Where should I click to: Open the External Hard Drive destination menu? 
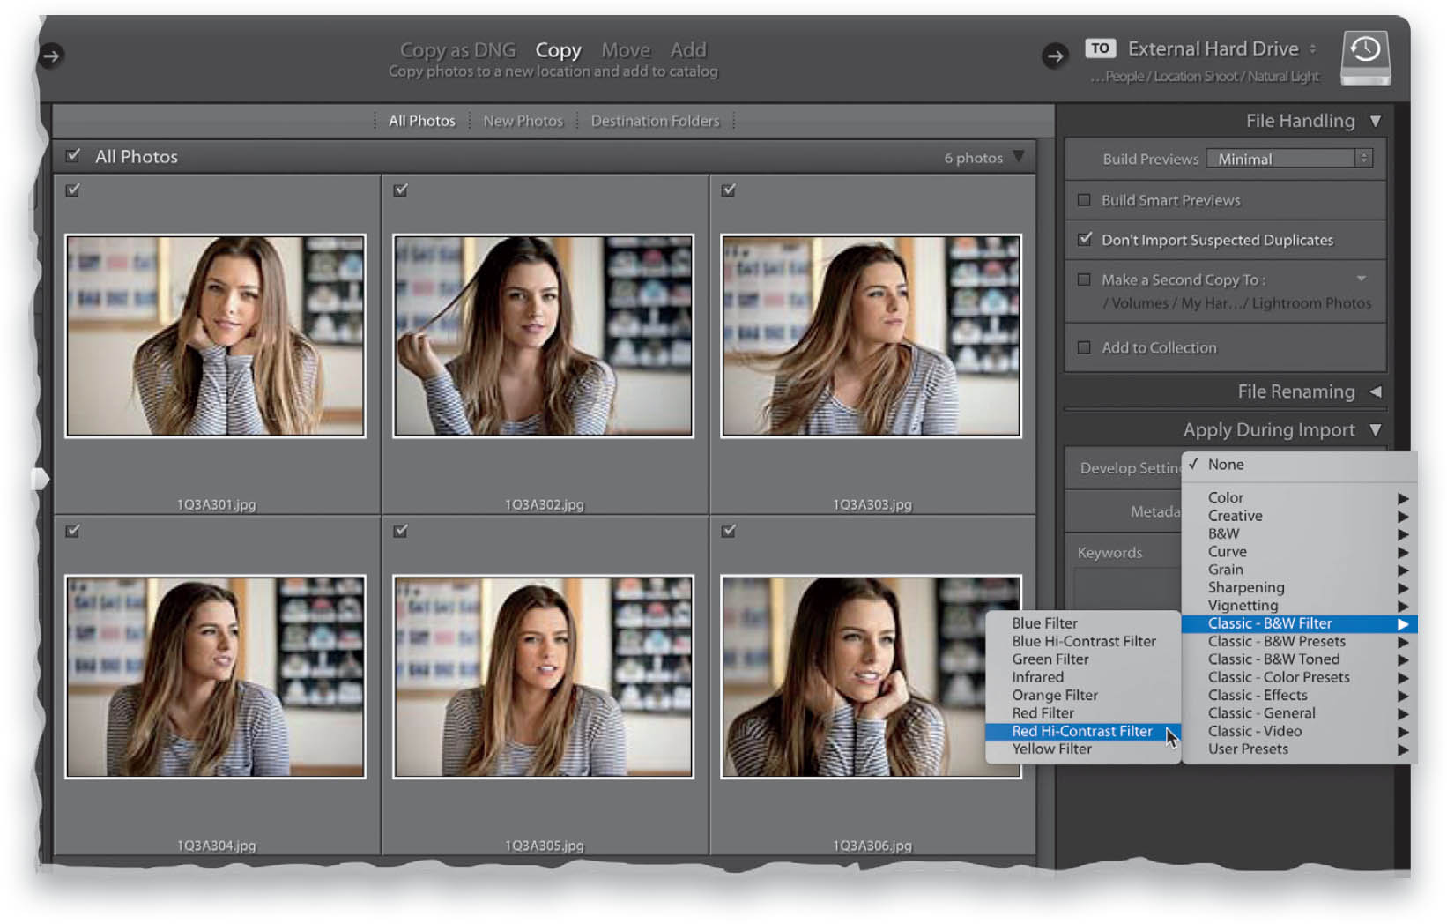1221,48
